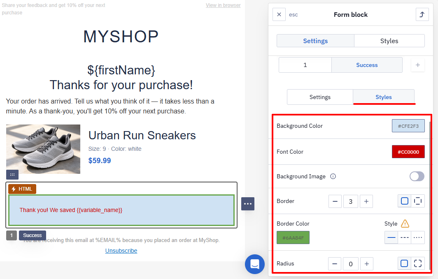
Task: Select all-sides border mode icon
Action: click(405, 201)
